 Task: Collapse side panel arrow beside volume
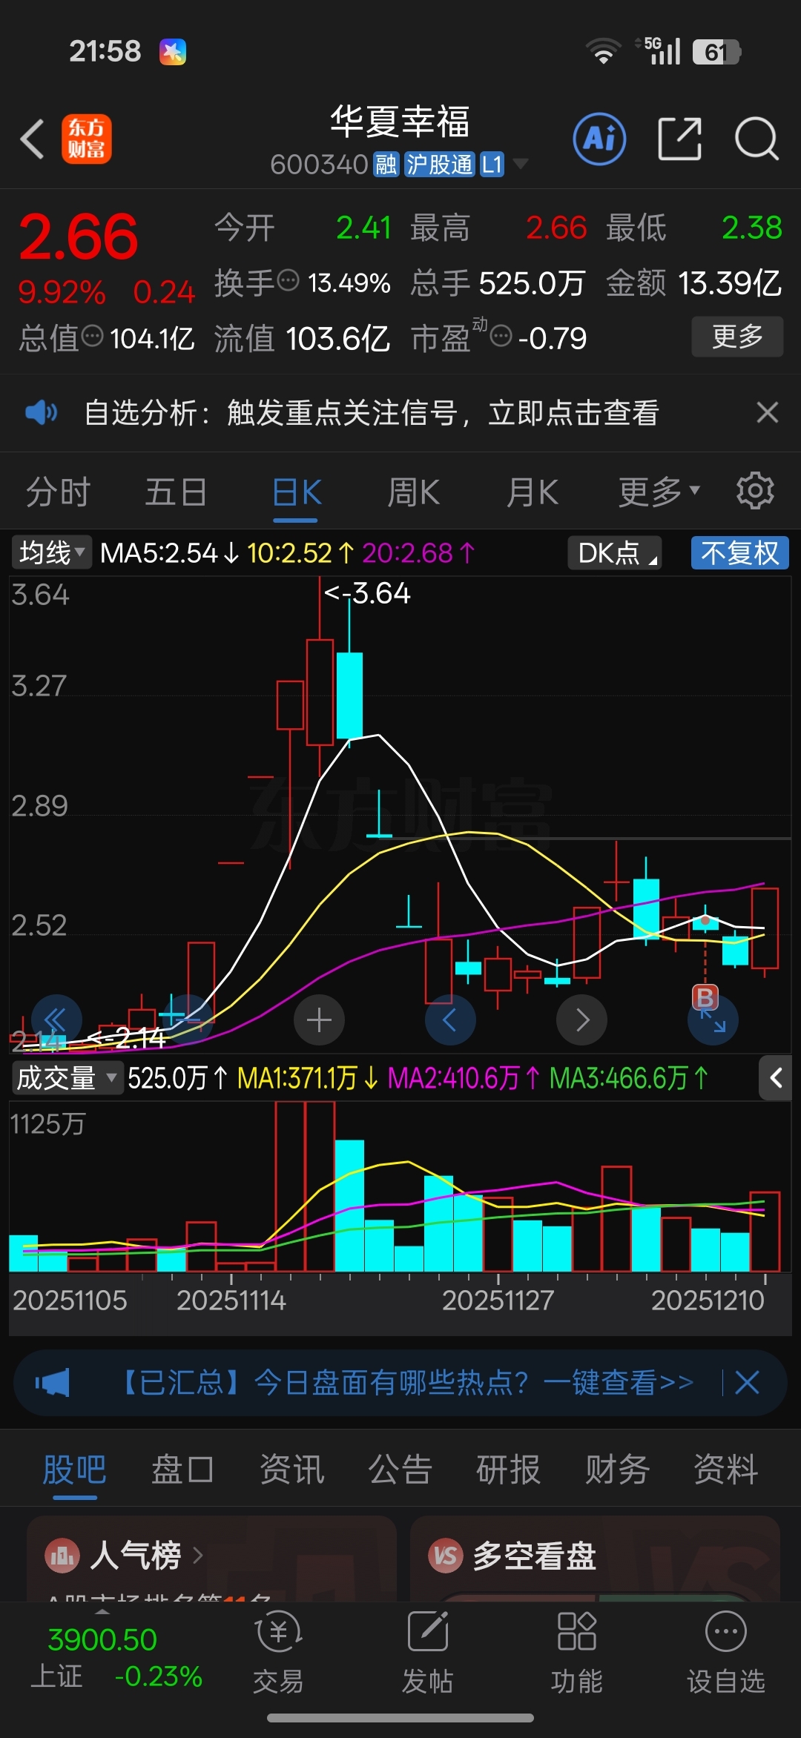[776, 1077]
